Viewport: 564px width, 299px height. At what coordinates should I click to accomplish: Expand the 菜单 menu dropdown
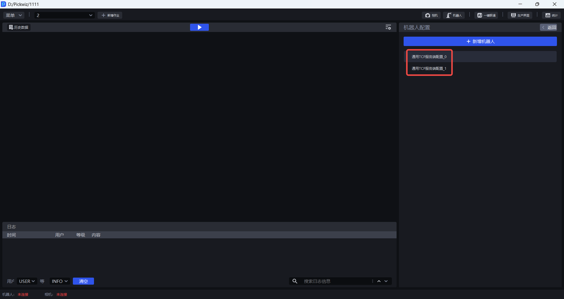coord(14,15)
